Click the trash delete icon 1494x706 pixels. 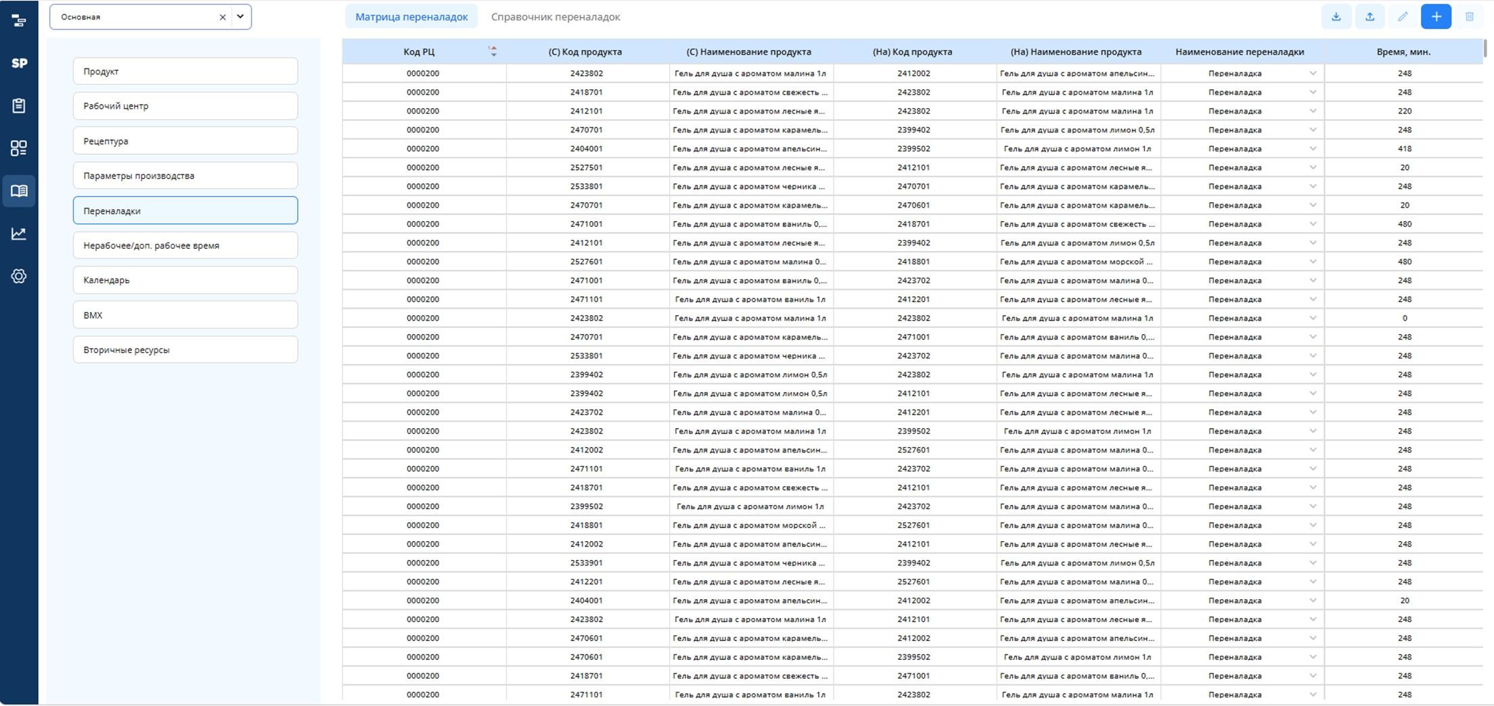tap(1469, 17)
